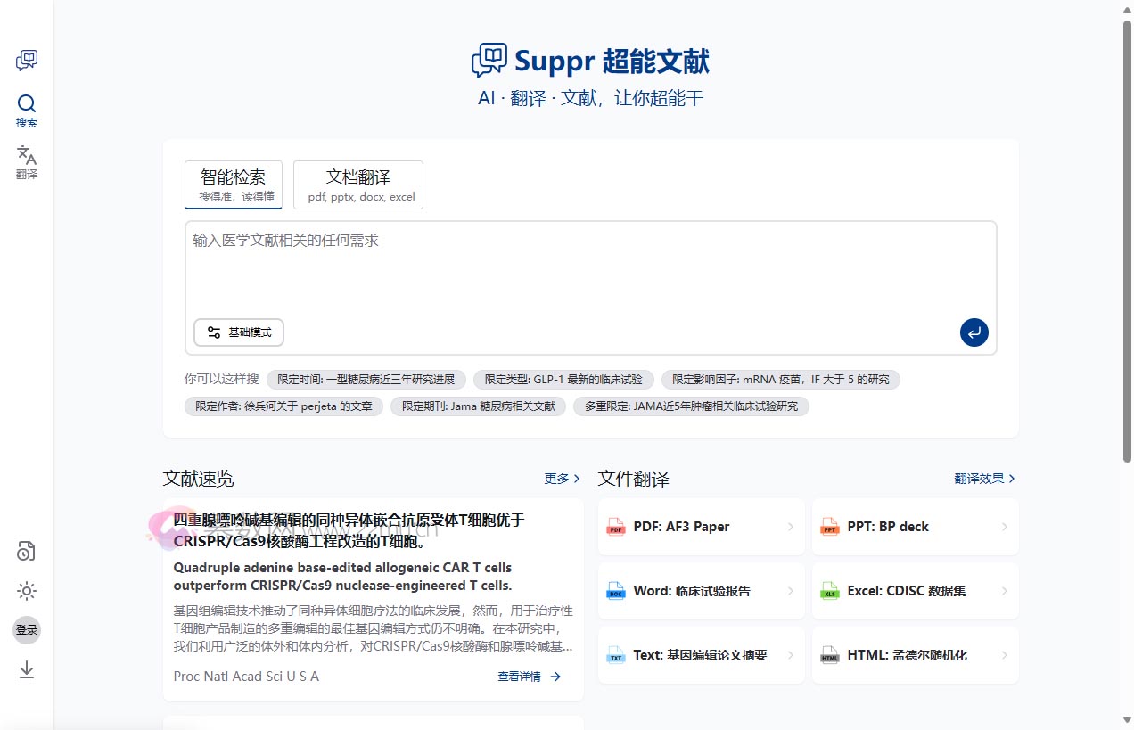Select the GLP-1 最新的临床试验 suggestion chip
The height and width of the screenshot is (730, 1134).
[563, 379]
